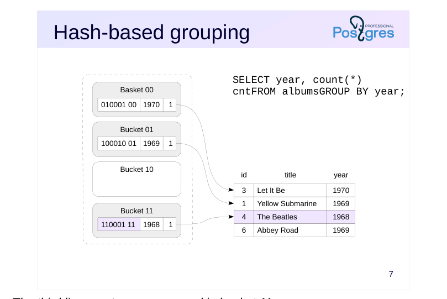This screenshot has height=299, width=447.
Task: Click hash value "100010 01"
Action: click(x=119, y=143)
